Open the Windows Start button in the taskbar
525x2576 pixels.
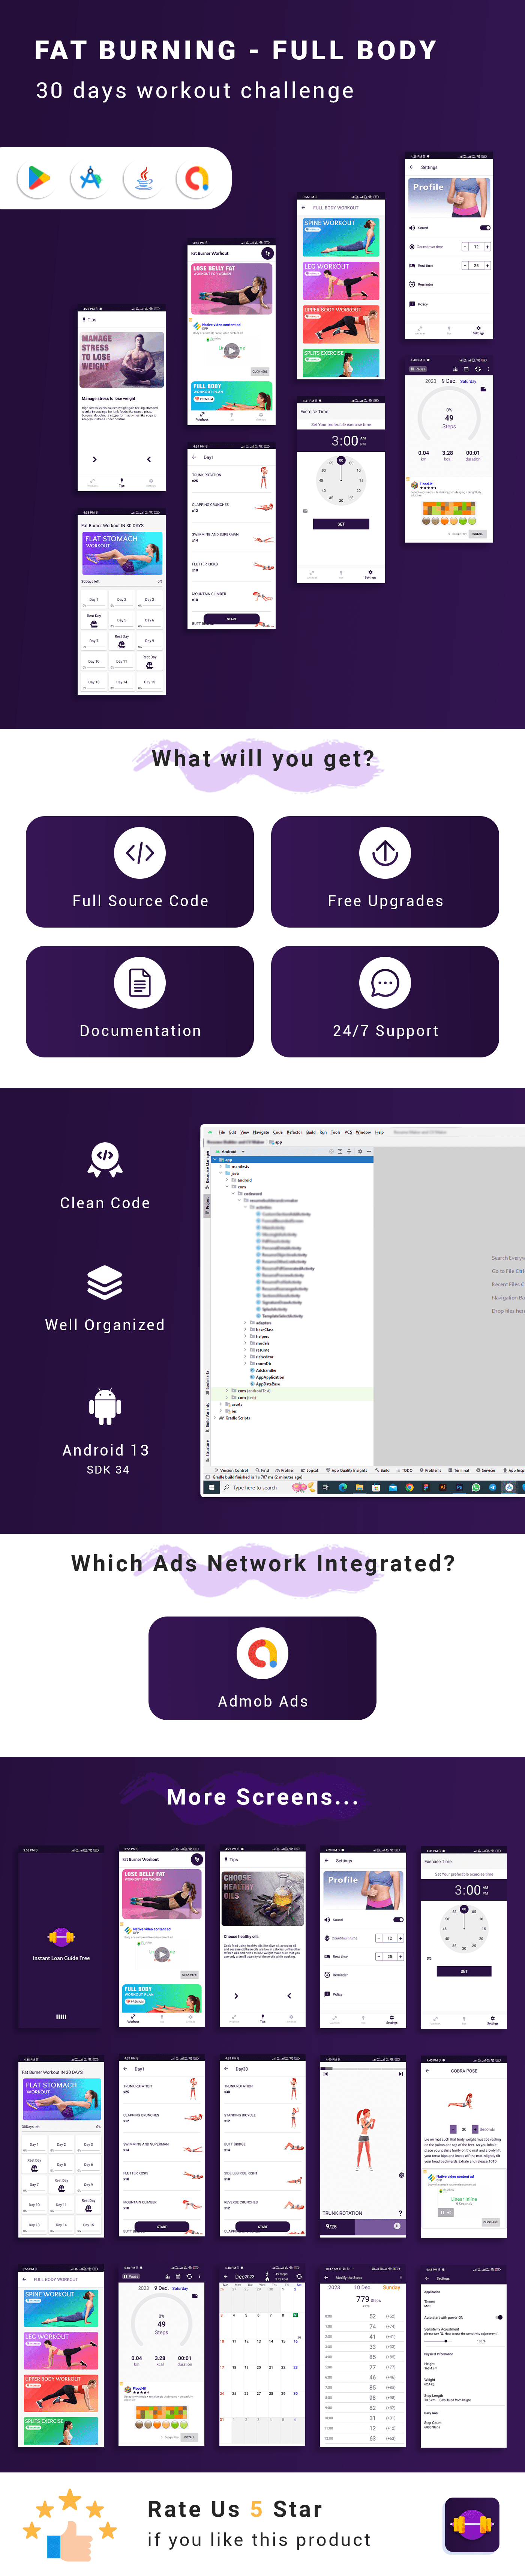click(x=211, y=1487)
